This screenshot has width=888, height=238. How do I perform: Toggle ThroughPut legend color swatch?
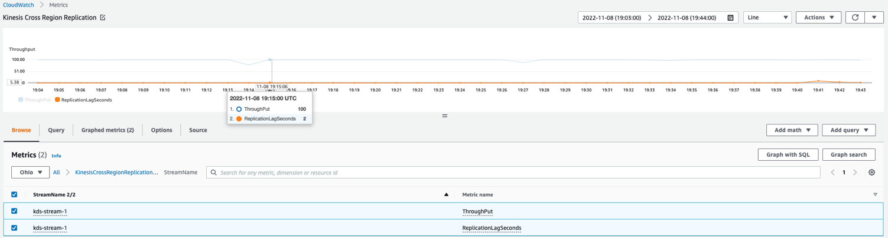(21, 100)
